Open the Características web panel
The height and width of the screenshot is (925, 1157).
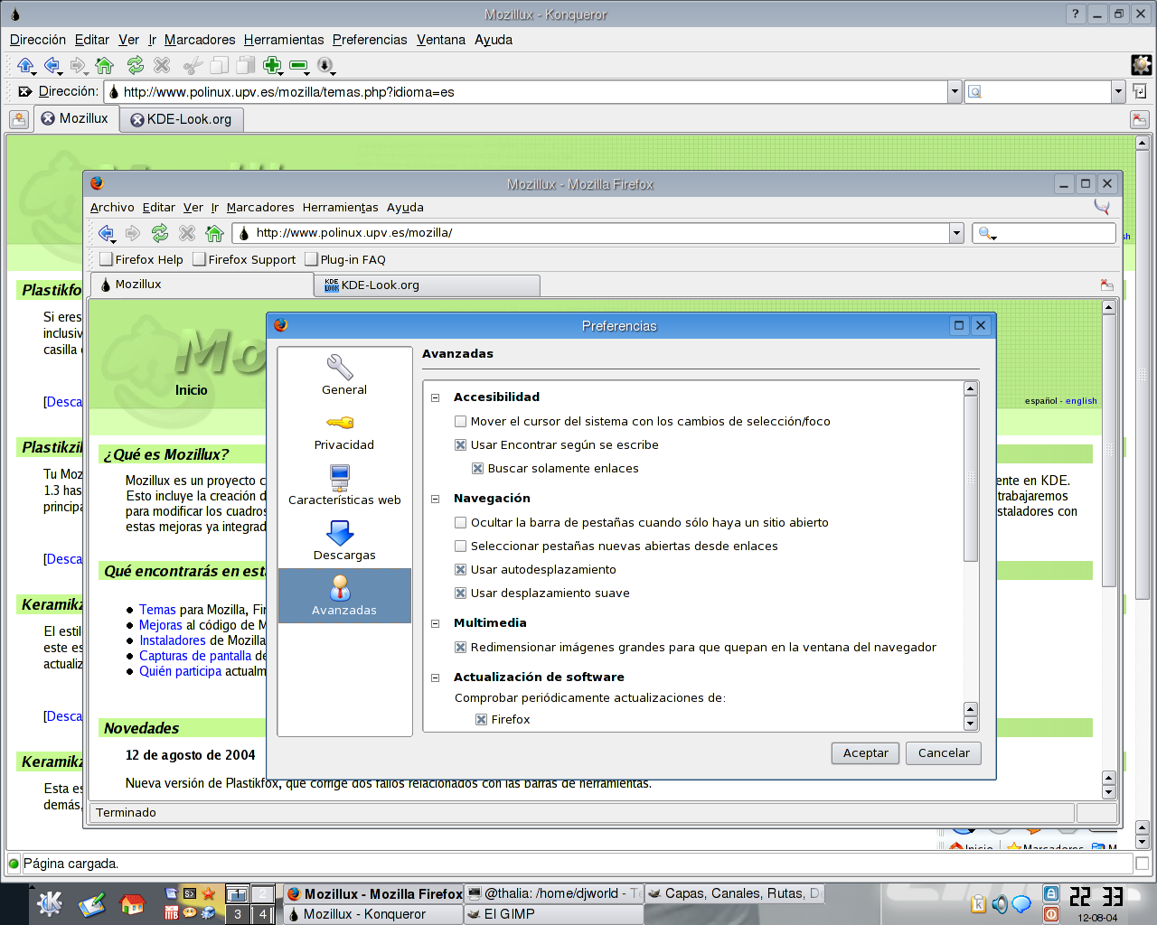point(344,486)
